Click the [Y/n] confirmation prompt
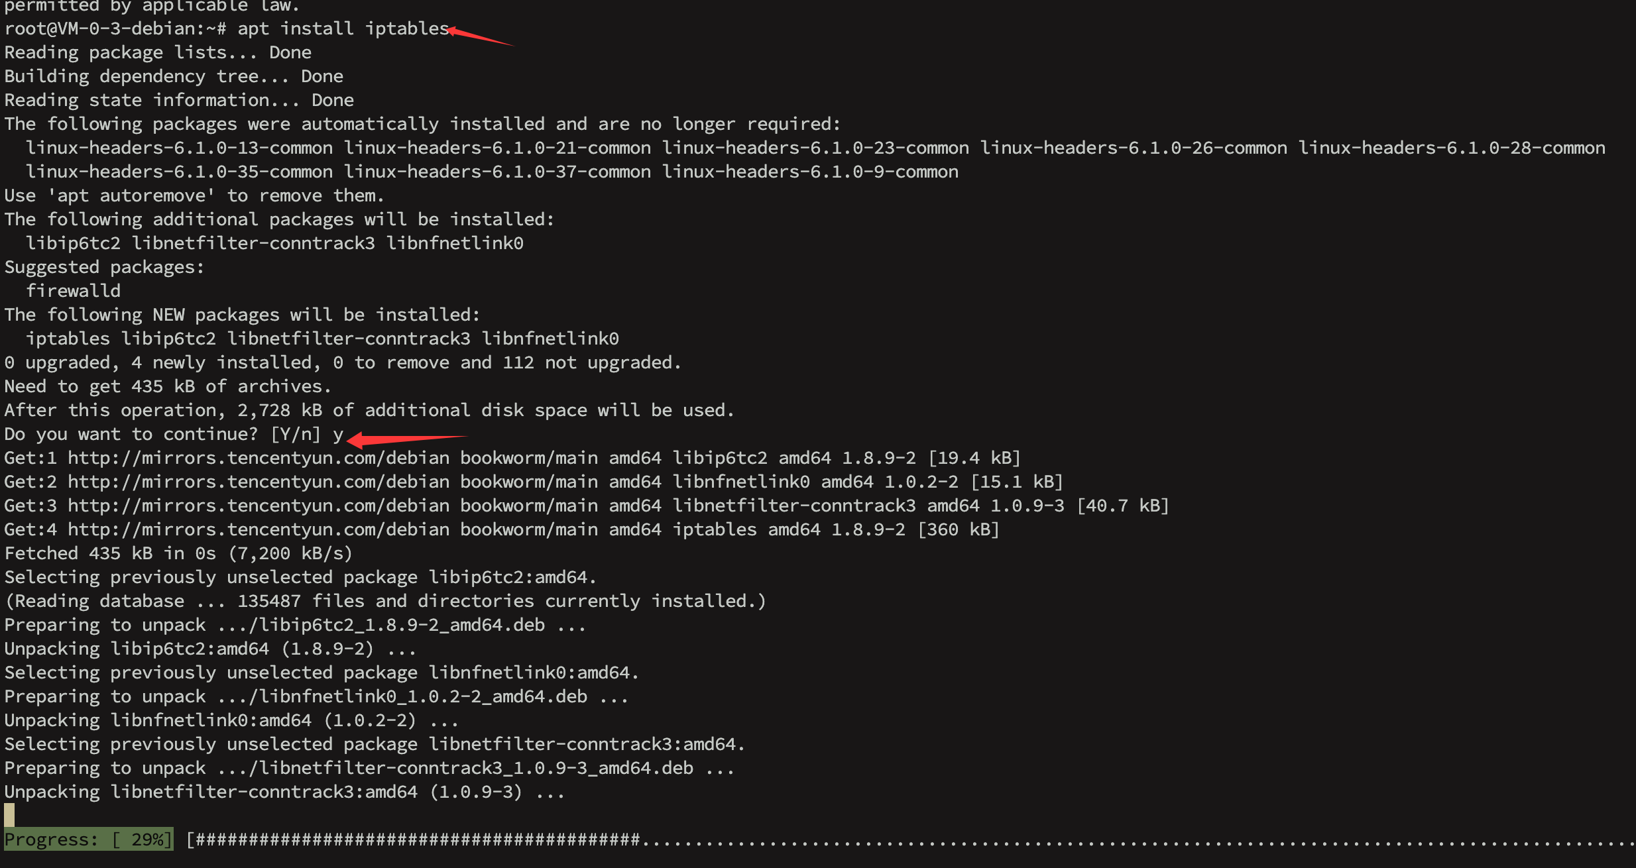This screenshot has height=868, width=1636. tap(296, 434)
